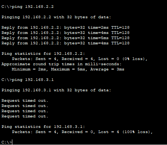Image resolution: width=167 pixels, height=145 pixels.
Task: Click the Minimum Maximum Average times line
Action: click(x=68, y=69)
